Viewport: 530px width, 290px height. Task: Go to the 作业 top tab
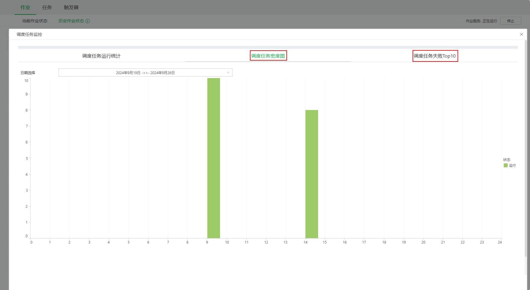click(25, 8)
